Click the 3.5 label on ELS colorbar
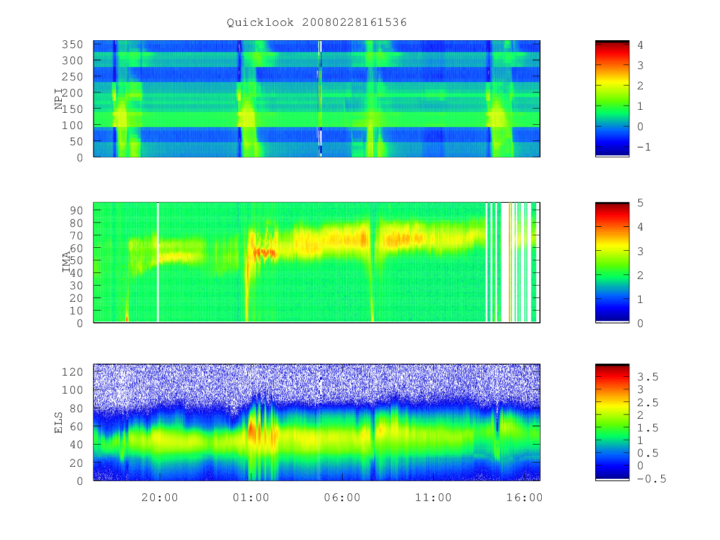This screenshot has height=540, width=720. pos(647,377)
